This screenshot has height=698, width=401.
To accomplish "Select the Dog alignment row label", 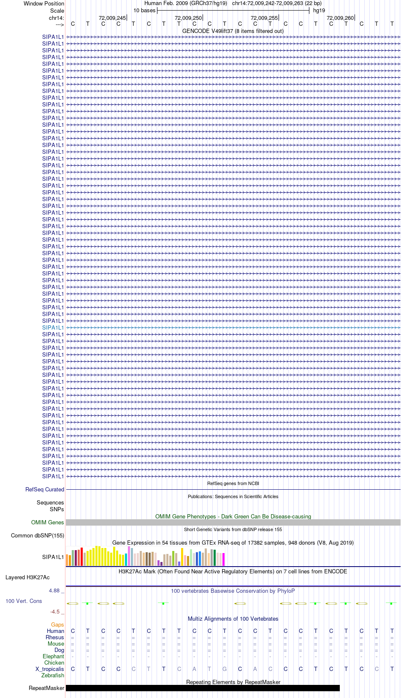I will (x=59, y=650).
